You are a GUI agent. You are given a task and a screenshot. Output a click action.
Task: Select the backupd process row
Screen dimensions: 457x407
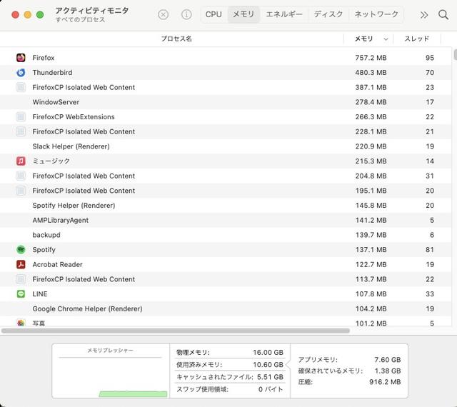pyautogui.click(x=226, y=235)
